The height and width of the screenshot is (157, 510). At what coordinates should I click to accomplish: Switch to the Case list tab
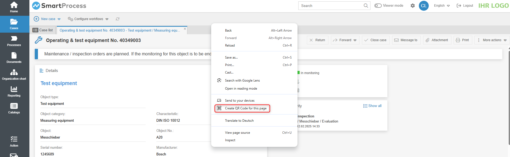tap(43, 30)
